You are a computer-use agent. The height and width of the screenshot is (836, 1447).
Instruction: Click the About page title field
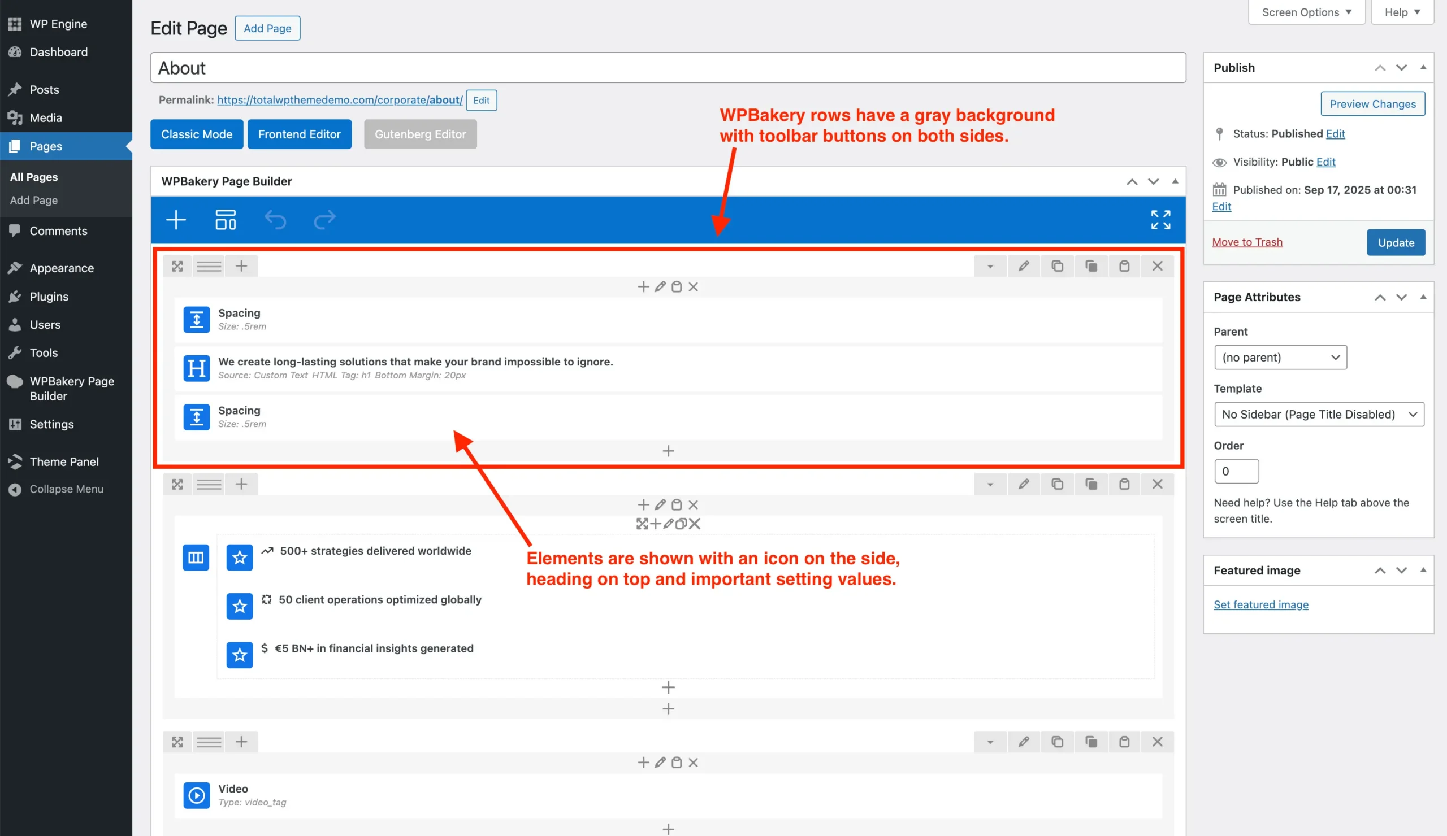click(x=402, y=67)
